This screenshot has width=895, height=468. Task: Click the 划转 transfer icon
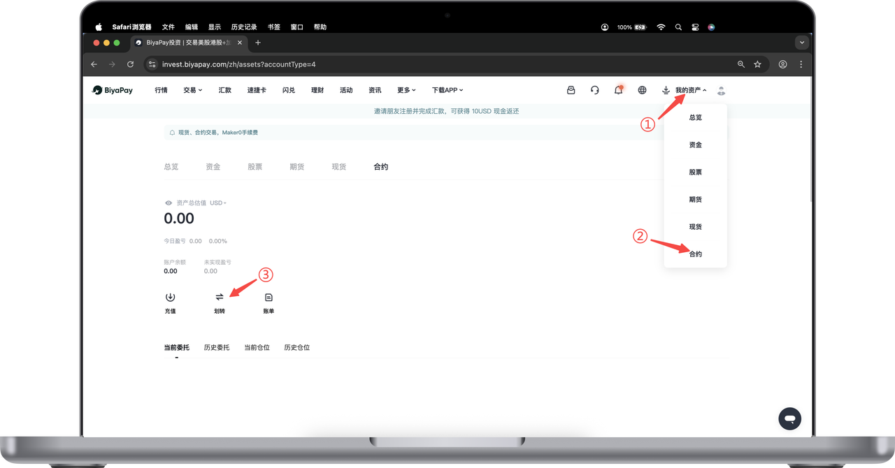[x=220, y=298]
